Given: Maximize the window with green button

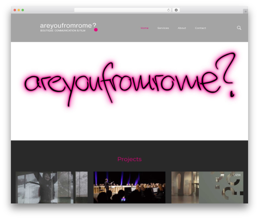Looking at the screenshot, I should 23,10.
